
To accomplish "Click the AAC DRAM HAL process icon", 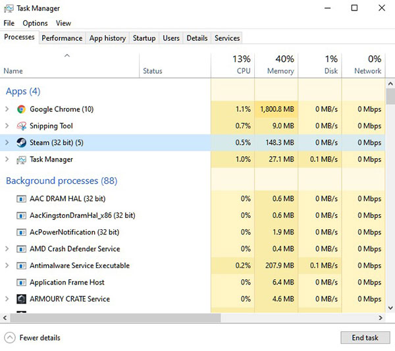I will [x=21, y=198].
